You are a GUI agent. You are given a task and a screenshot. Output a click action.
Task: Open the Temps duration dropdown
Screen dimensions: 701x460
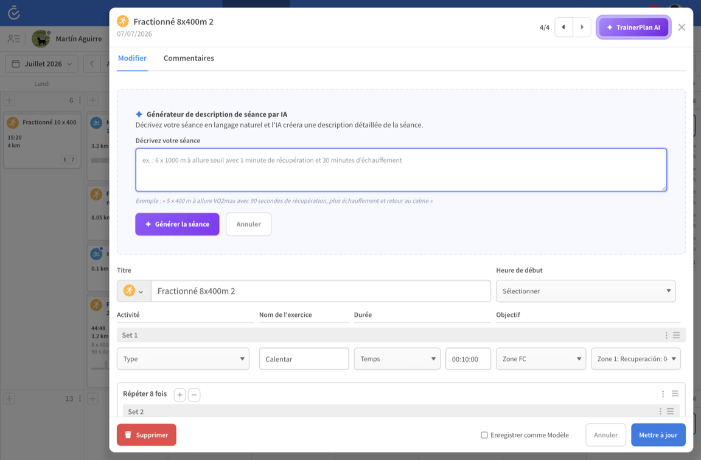pyautogui.click(x=397, y=359)
